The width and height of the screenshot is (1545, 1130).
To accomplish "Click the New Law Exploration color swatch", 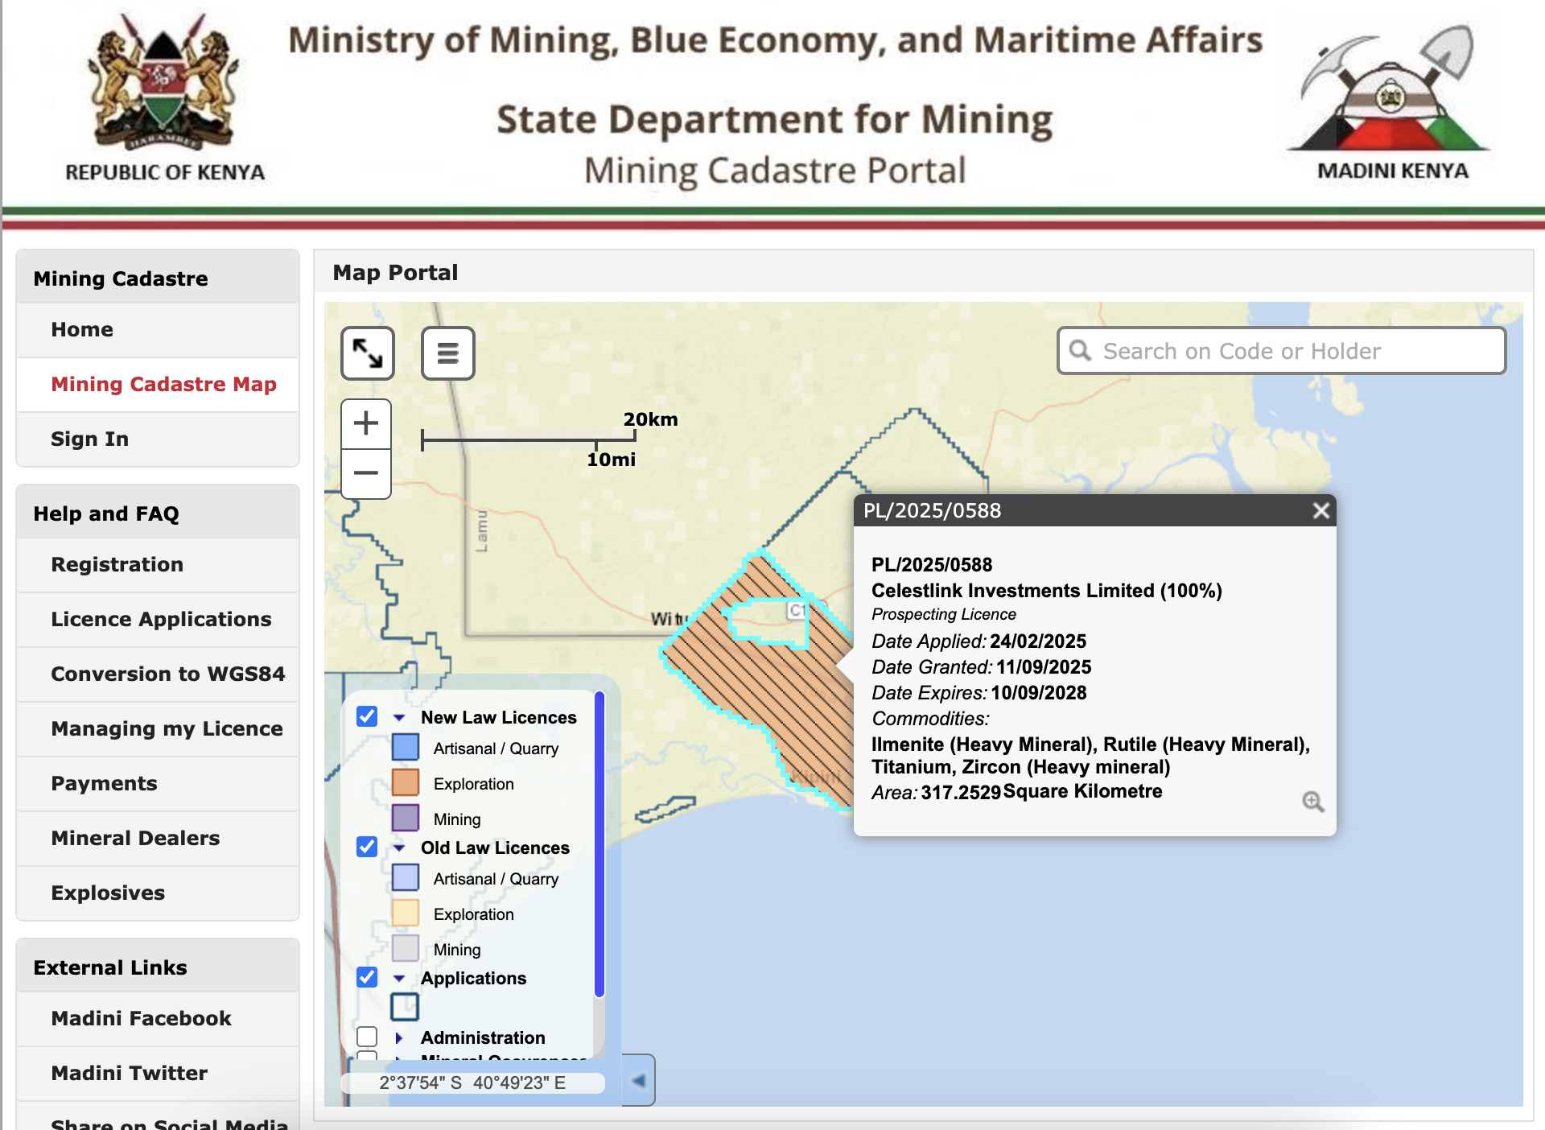I will click(406, 782).
